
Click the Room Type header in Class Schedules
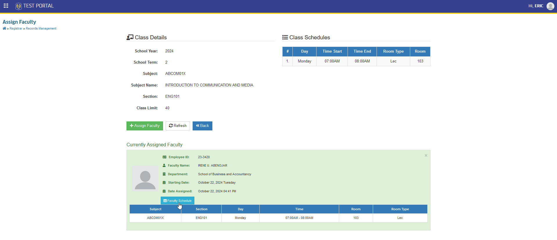coord(393,51)
